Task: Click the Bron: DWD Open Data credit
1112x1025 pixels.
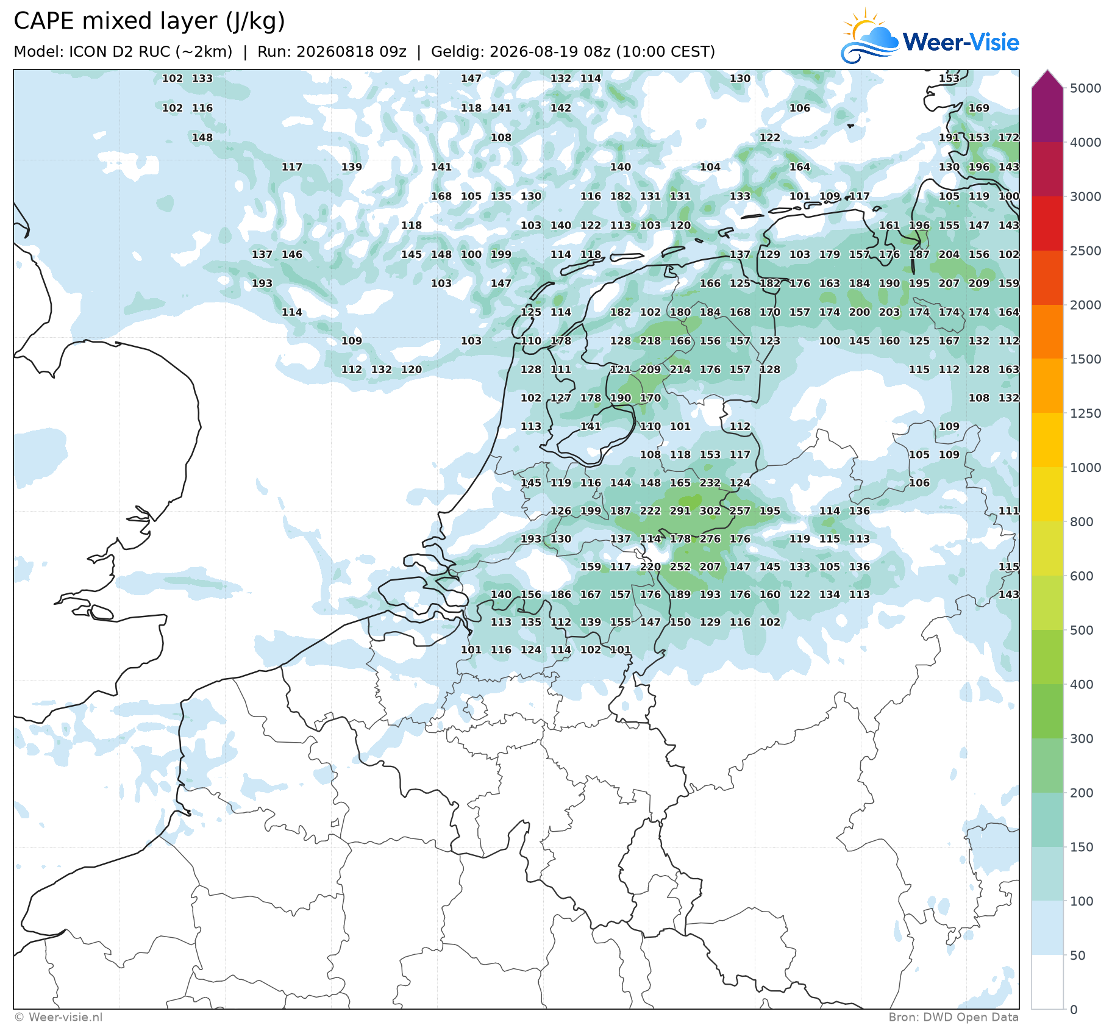Action: pyautogui.click(x=953, y=1017)
